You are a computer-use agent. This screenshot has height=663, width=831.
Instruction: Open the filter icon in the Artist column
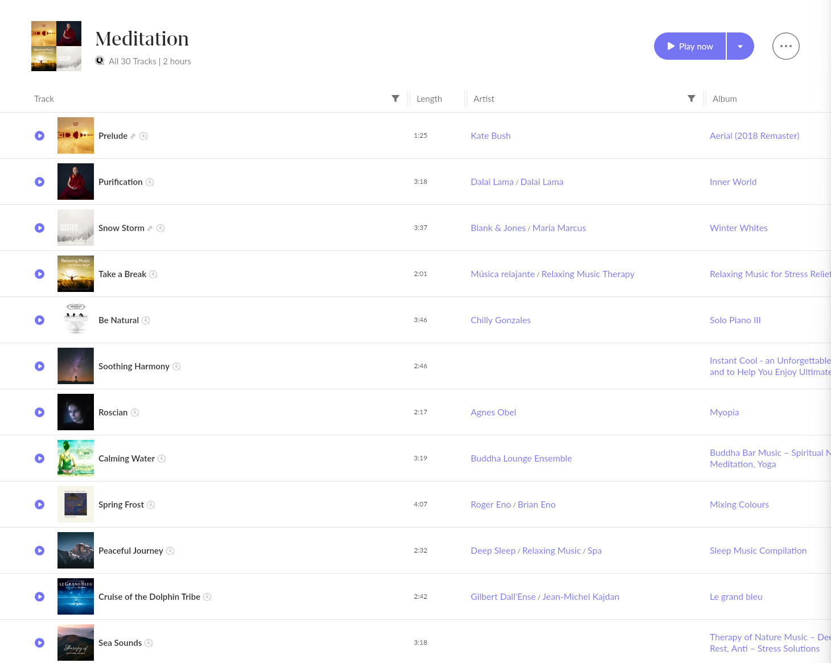click(x=692, y=98)
